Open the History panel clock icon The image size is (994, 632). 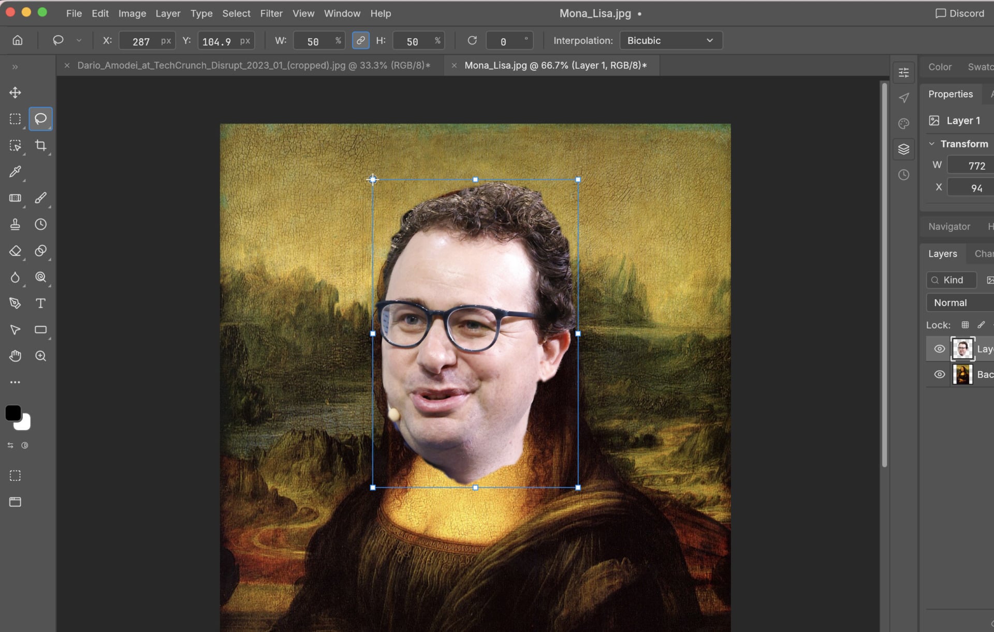pos(903,175)
